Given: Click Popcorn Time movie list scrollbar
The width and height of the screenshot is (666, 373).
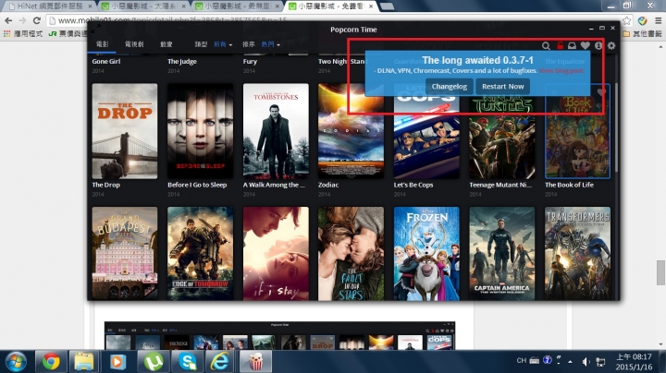Looking at the screenshot, I should click(x=616, y=127).
